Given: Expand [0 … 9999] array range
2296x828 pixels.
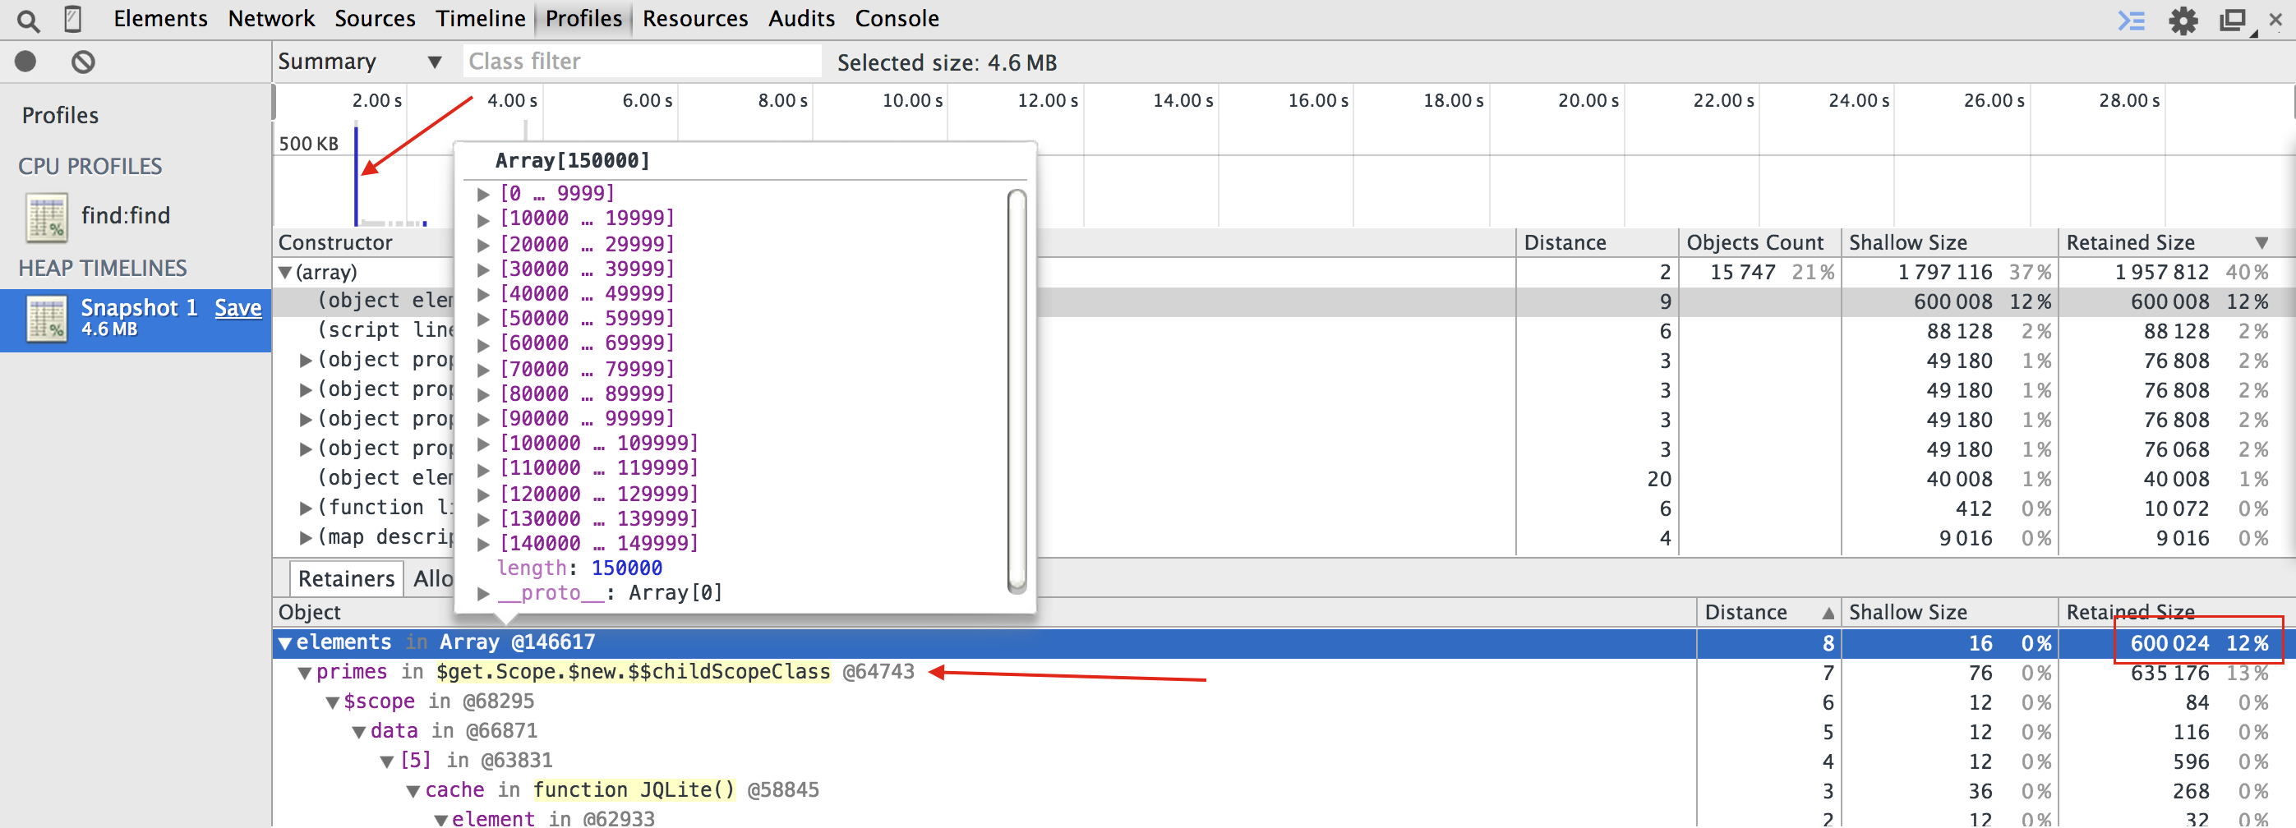Looking at the screenshot, I should tap(483, 193).
